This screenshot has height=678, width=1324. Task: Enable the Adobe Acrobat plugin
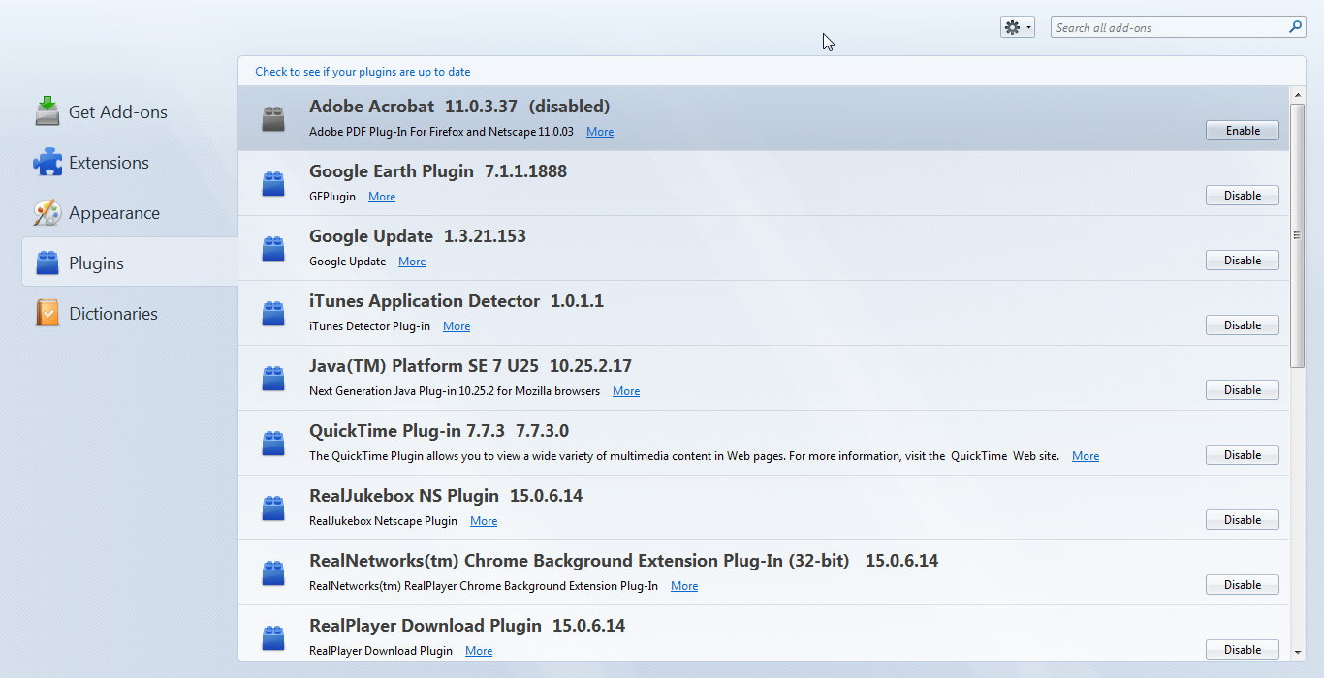pos(1243,131)
